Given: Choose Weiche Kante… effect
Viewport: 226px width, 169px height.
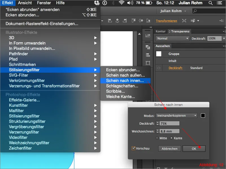Looking at the screenshot, I should (125, 97).
